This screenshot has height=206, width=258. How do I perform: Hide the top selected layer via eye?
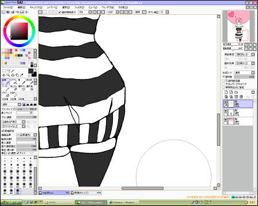pyautogui.click(x=225, y=102)
